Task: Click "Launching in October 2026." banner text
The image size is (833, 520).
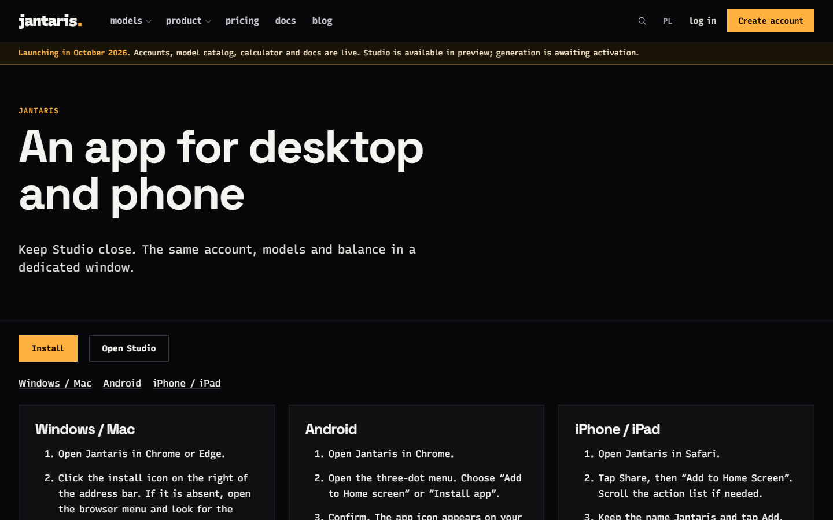Action: click(74, 53)
